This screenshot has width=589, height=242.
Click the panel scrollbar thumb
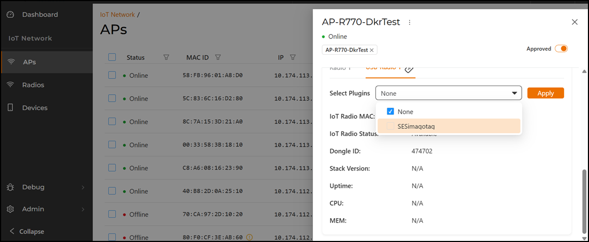click(584, 200)
